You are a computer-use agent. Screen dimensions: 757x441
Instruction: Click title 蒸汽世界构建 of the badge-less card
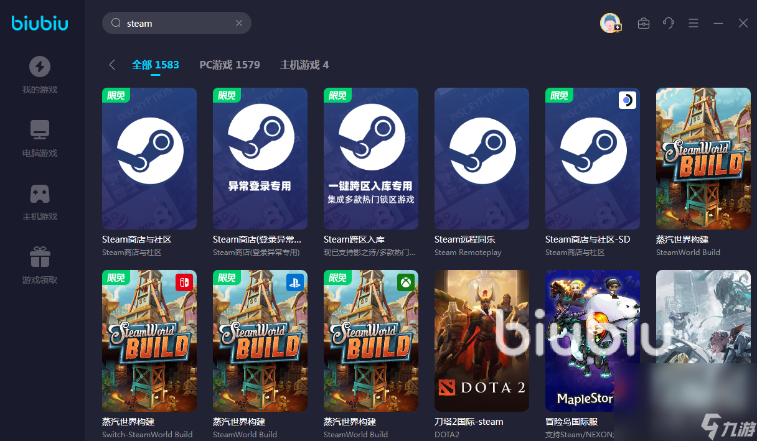(x=682, y=239)
